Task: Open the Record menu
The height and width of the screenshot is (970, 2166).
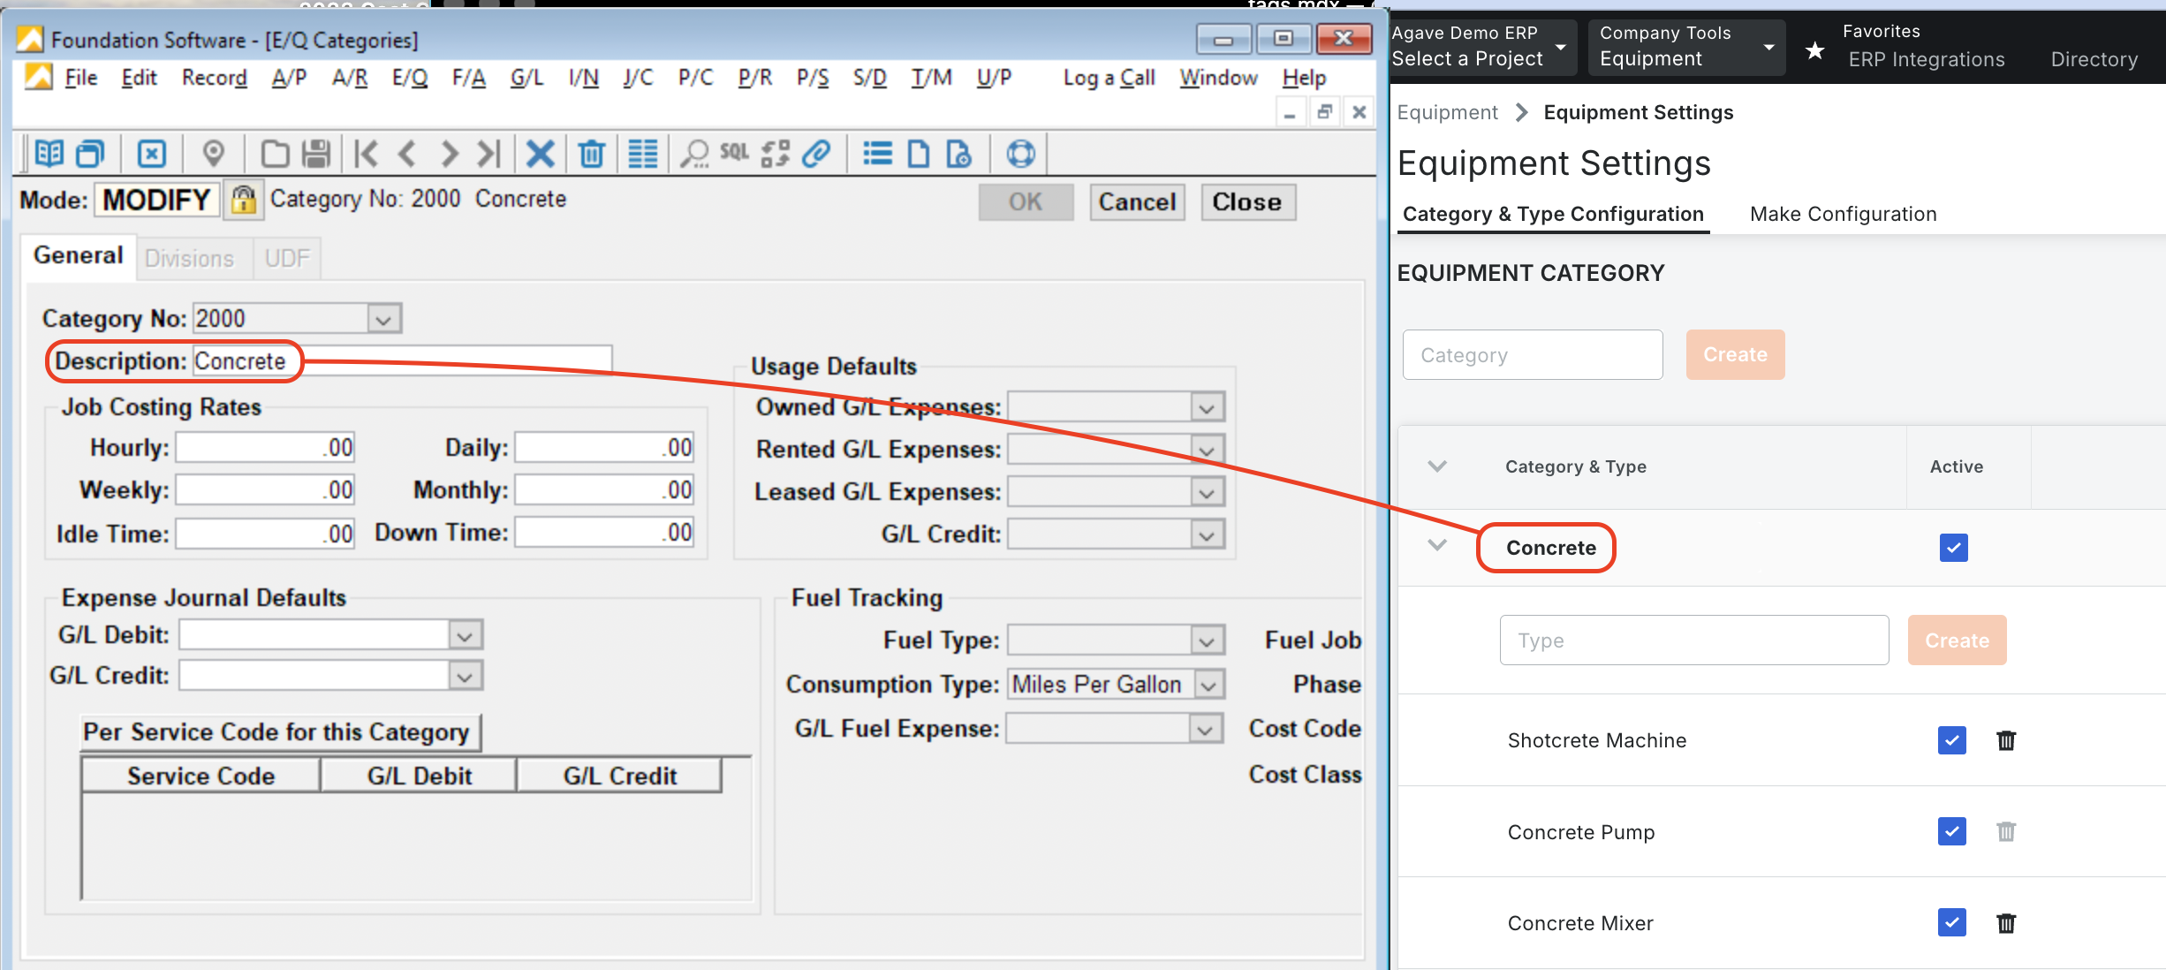Action: 214,78
